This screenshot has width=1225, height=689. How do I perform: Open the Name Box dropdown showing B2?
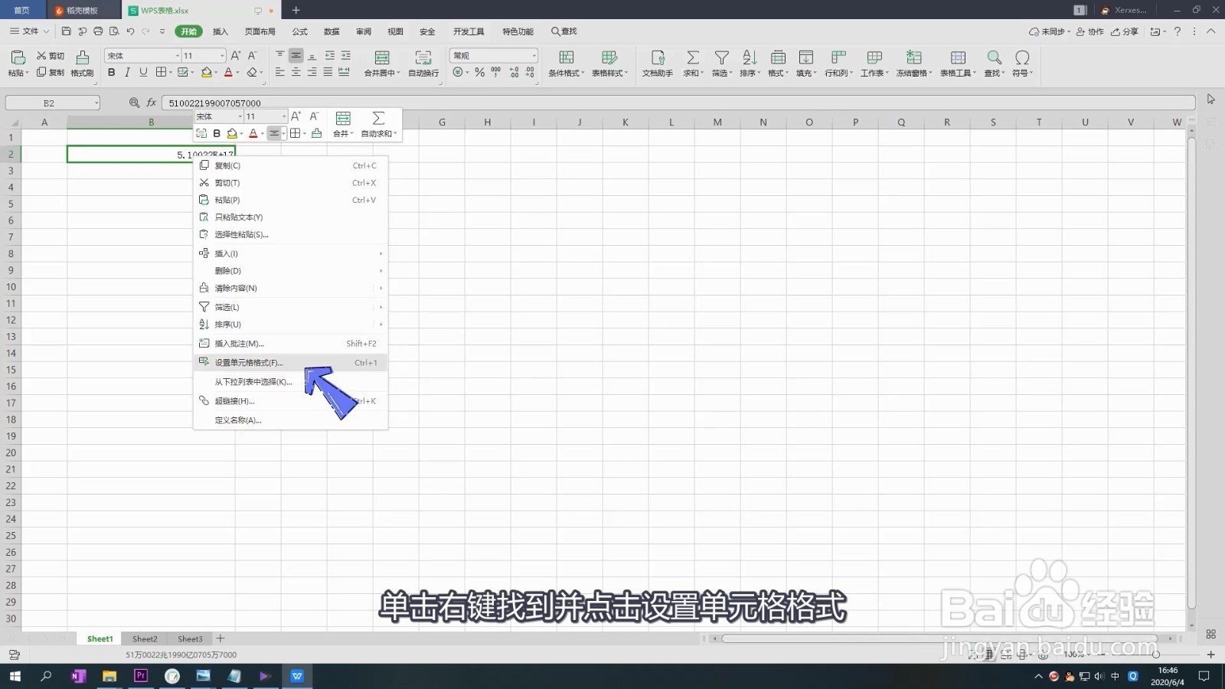96,103
